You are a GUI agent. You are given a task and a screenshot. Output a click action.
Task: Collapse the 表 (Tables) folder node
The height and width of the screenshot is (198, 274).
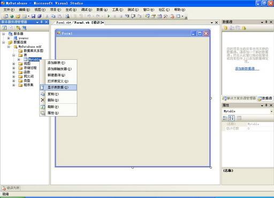(14, 55)
